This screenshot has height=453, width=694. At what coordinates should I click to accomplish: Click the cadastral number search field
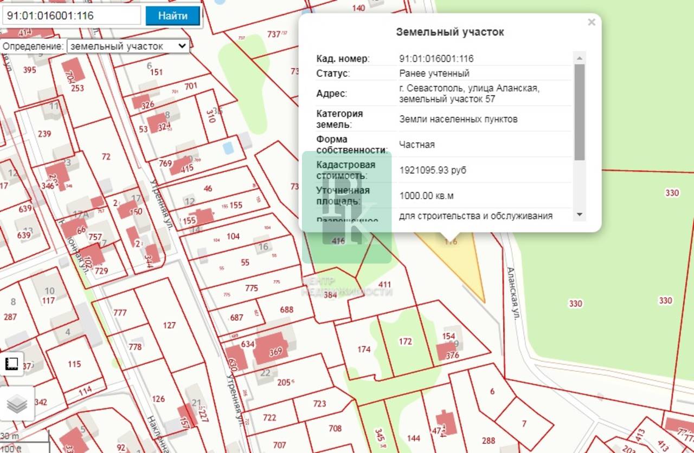pos(72,16)
